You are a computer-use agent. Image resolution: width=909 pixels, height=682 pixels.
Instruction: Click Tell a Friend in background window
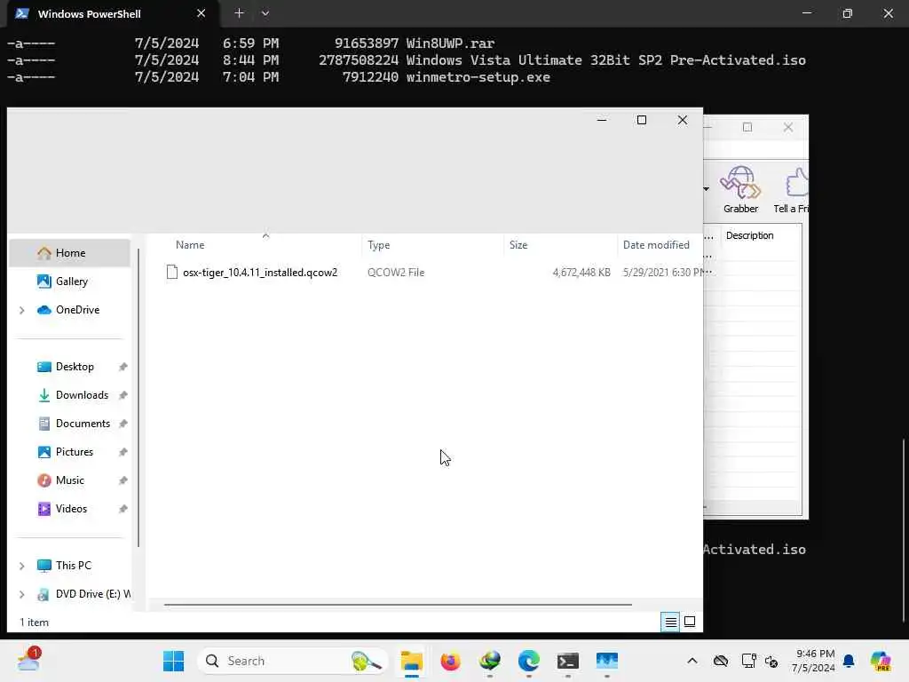click(789, 190)
